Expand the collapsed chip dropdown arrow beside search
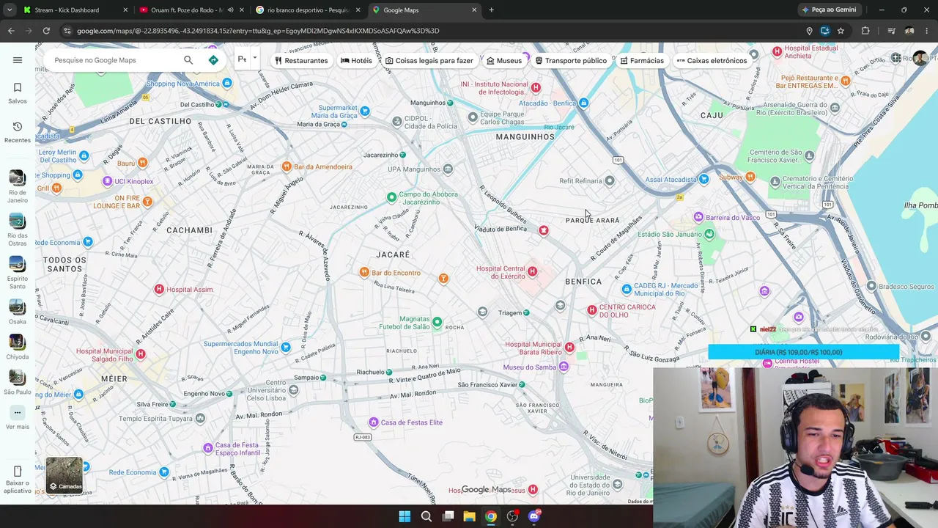This screenshot has height=528, width=938. click(x=254, y=59)
